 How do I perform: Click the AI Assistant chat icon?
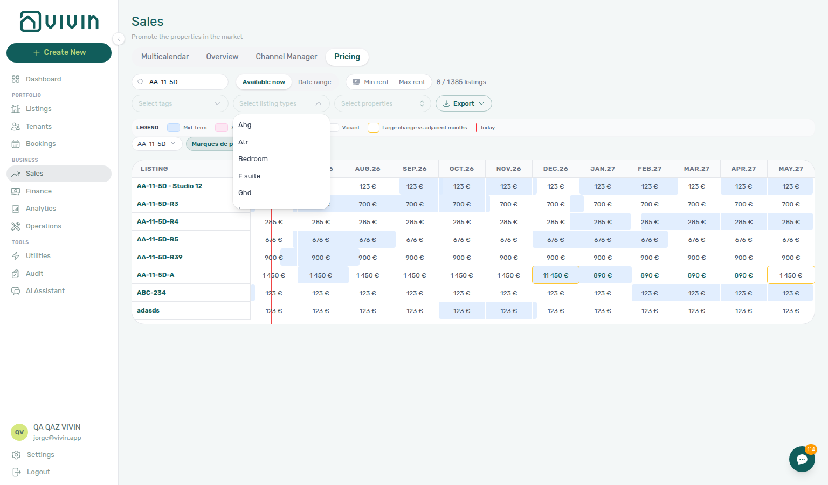[16, 291]
